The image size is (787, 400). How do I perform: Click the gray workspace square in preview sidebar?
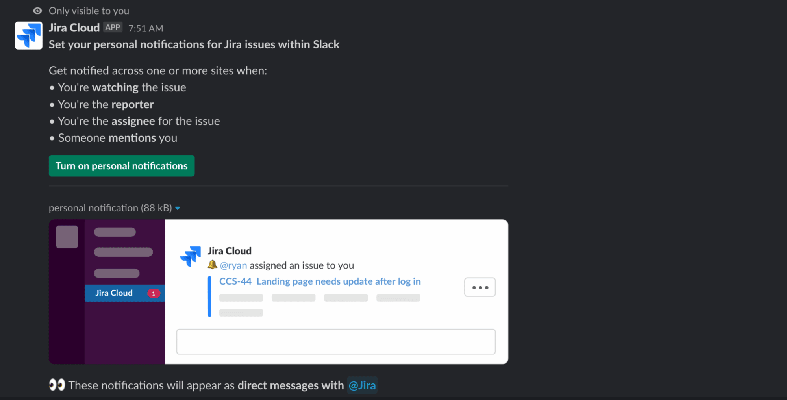click(67, 237)
